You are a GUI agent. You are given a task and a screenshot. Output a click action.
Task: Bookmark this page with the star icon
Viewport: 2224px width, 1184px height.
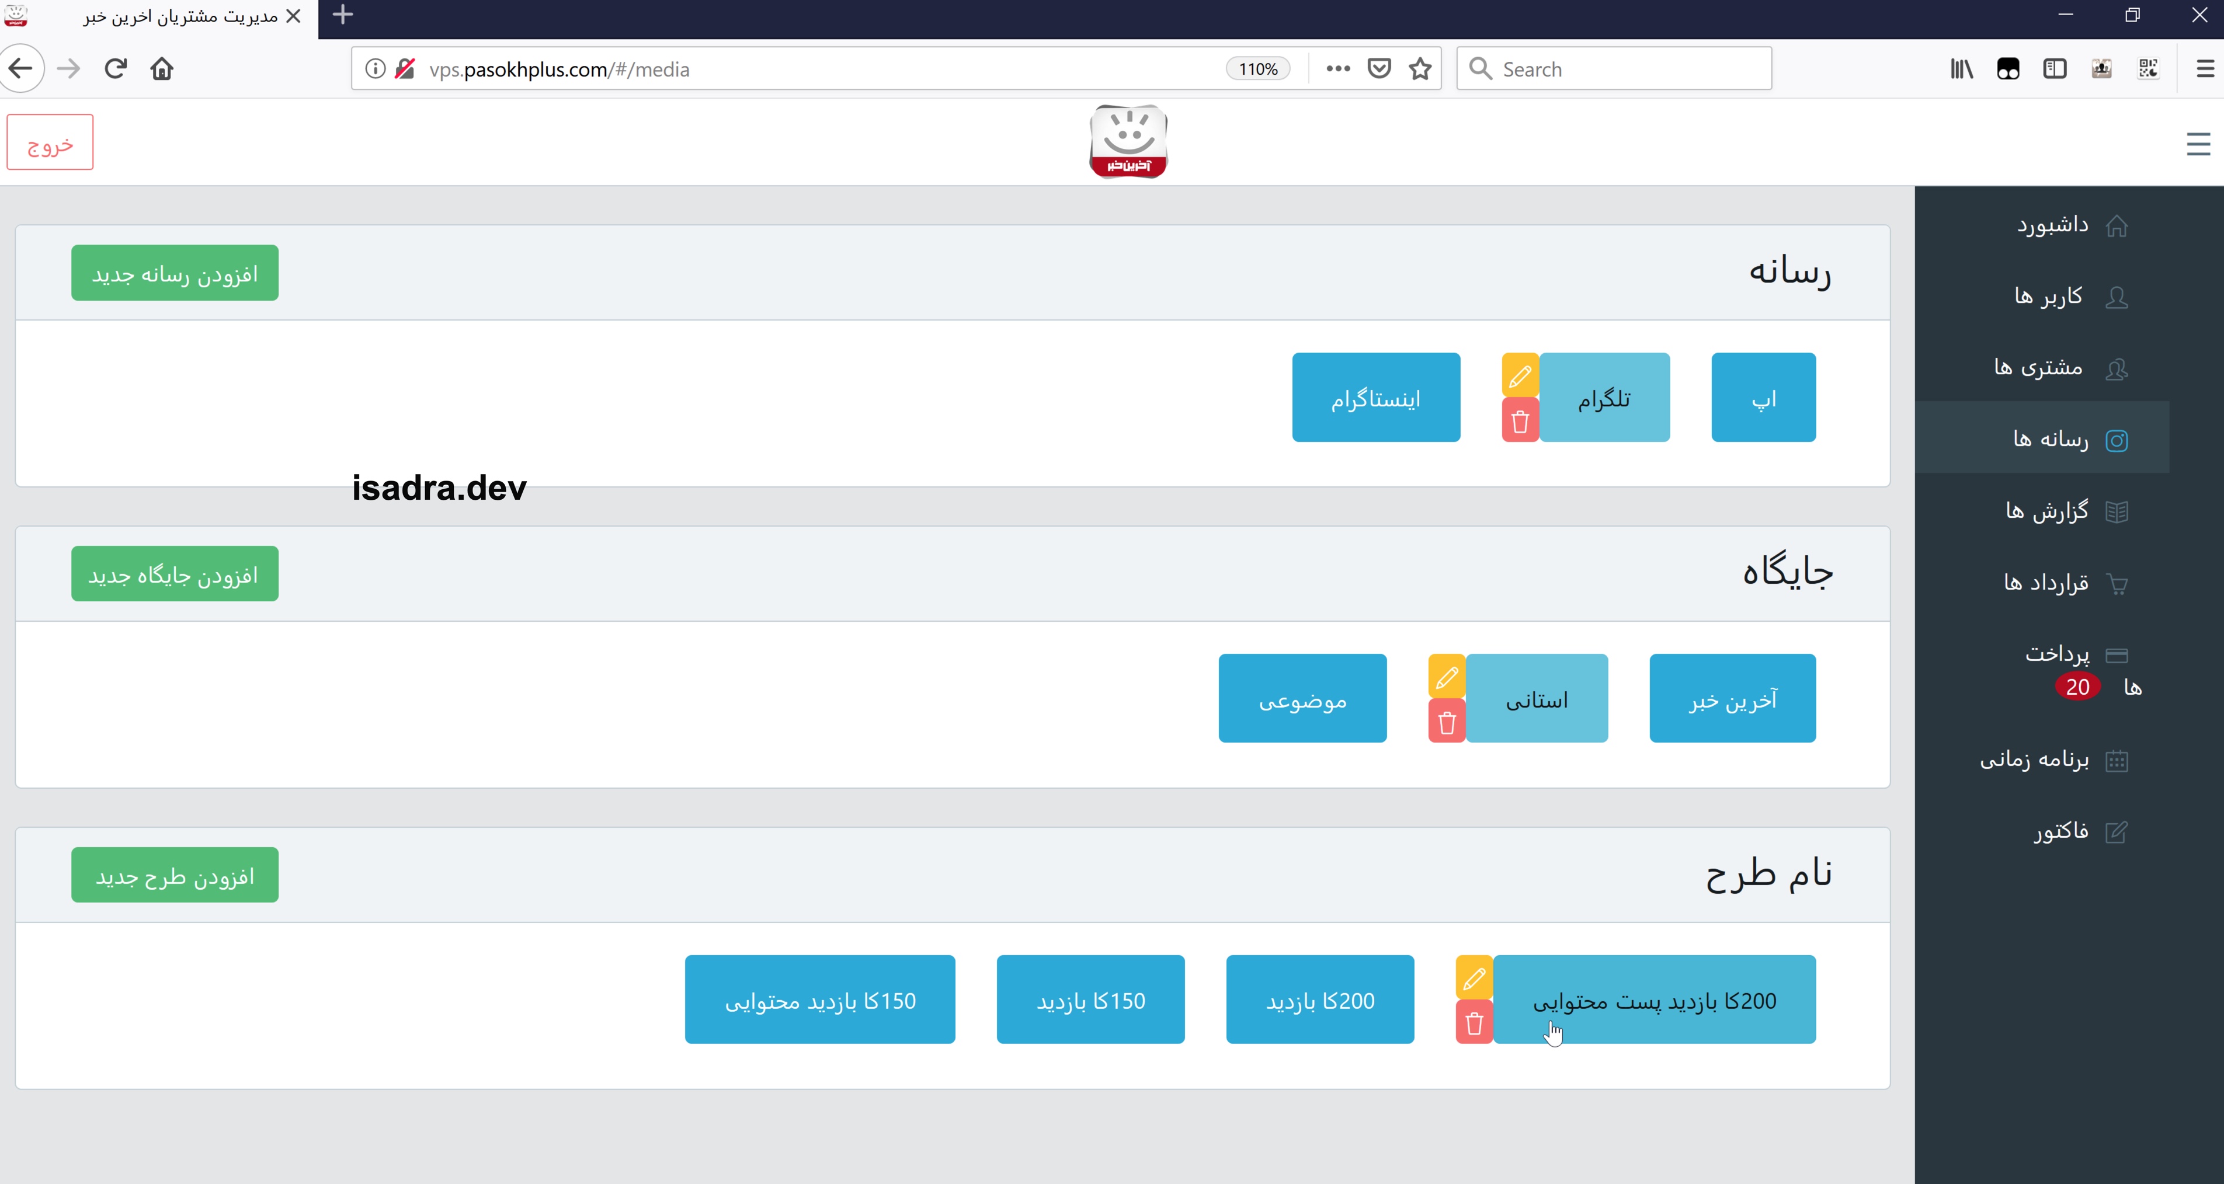[1420, 69]
